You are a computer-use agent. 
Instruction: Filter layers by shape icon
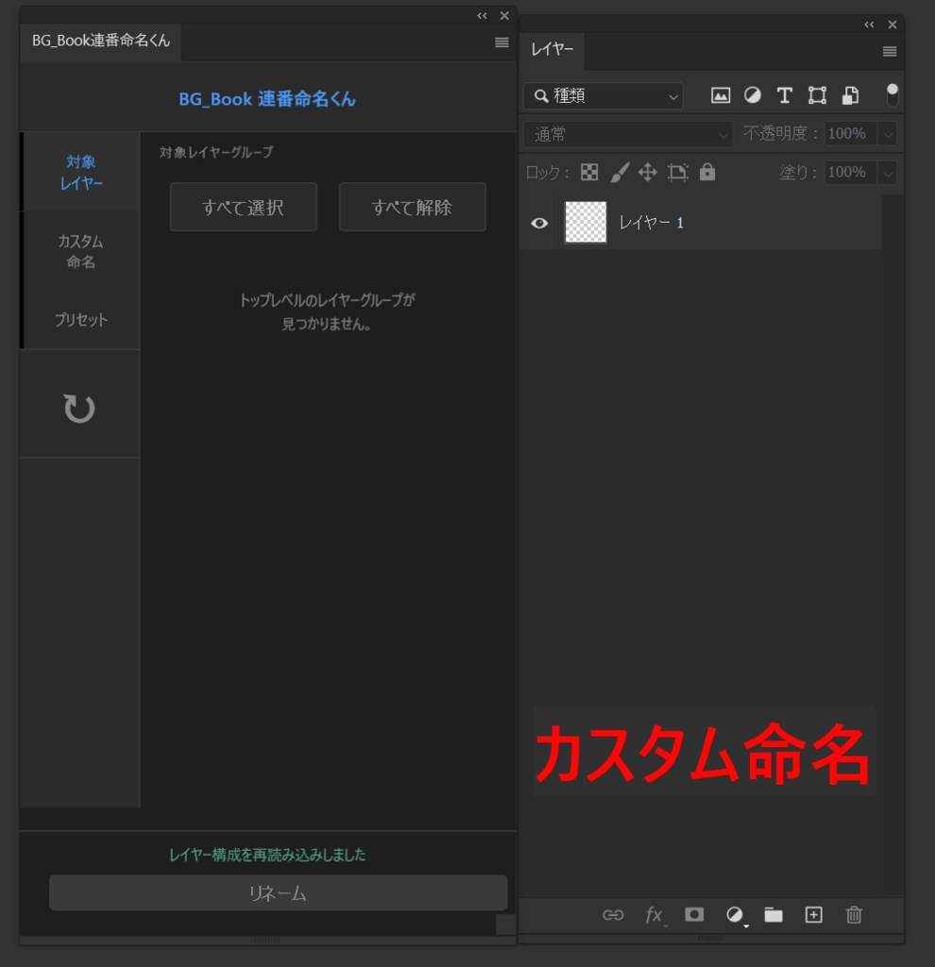coord(817,95)
